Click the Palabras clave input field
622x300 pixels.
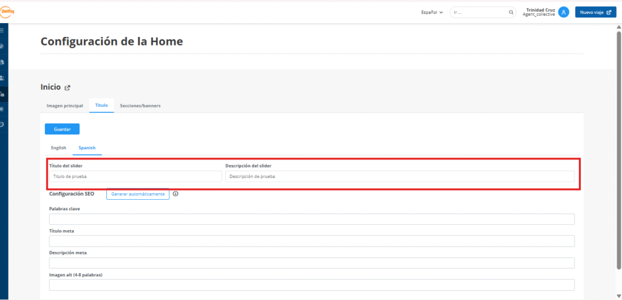click(312, 219)
